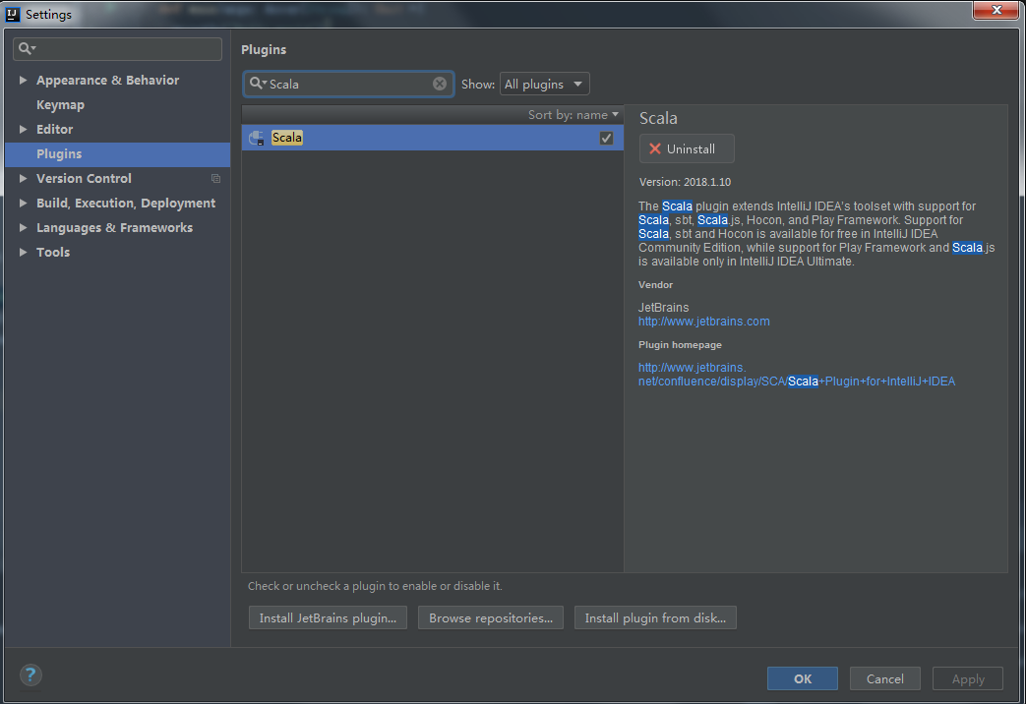Select the Tools label in tree

click(x=53, y=252)
